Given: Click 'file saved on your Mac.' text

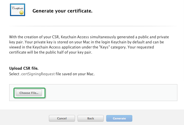Looking at the screenshot, I should tap(75, 74).
